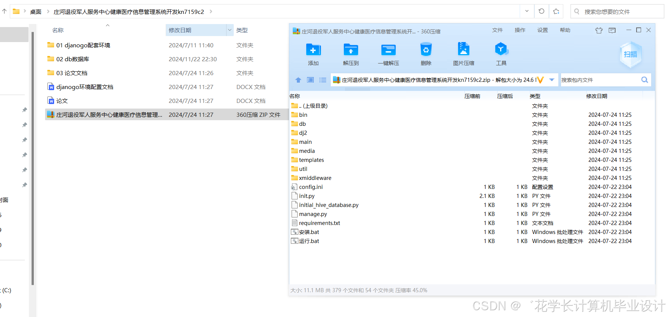Select the 安装.bat file icon
The width and height of the screenshot is (667, 317).
click(x=295, y=232)
